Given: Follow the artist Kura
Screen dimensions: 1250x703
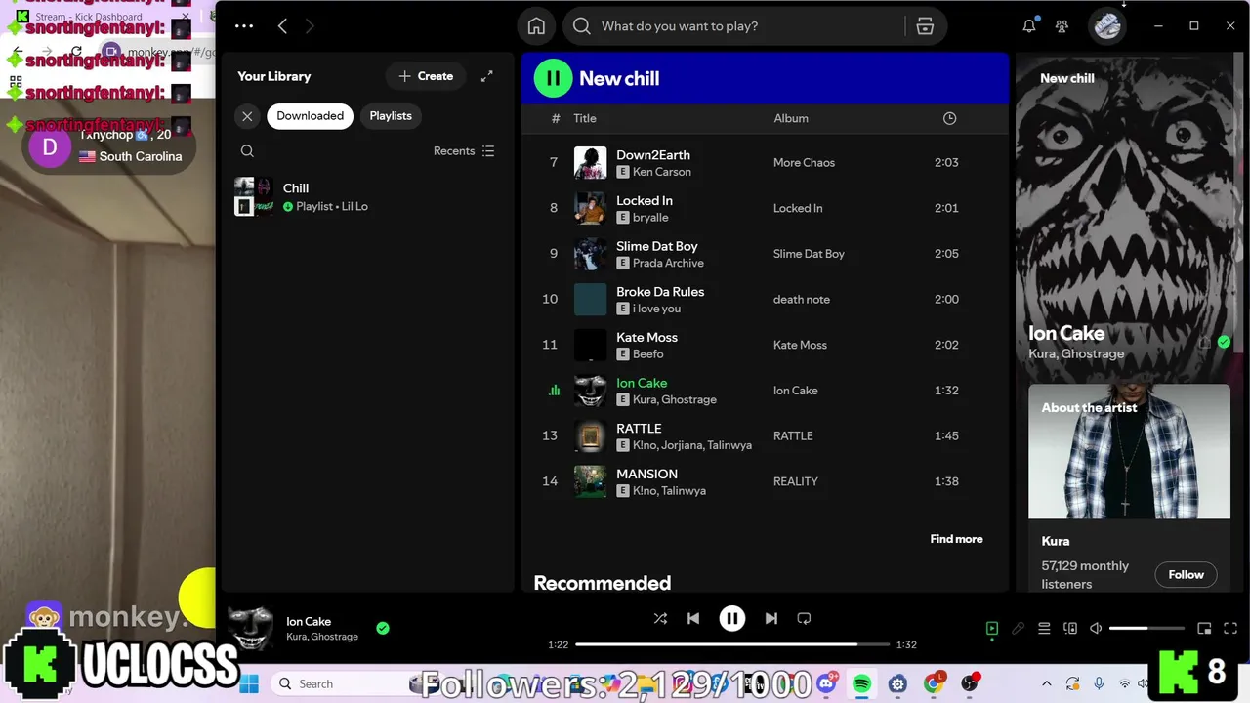Looking at the screenshot, I should pos(1186,575).
